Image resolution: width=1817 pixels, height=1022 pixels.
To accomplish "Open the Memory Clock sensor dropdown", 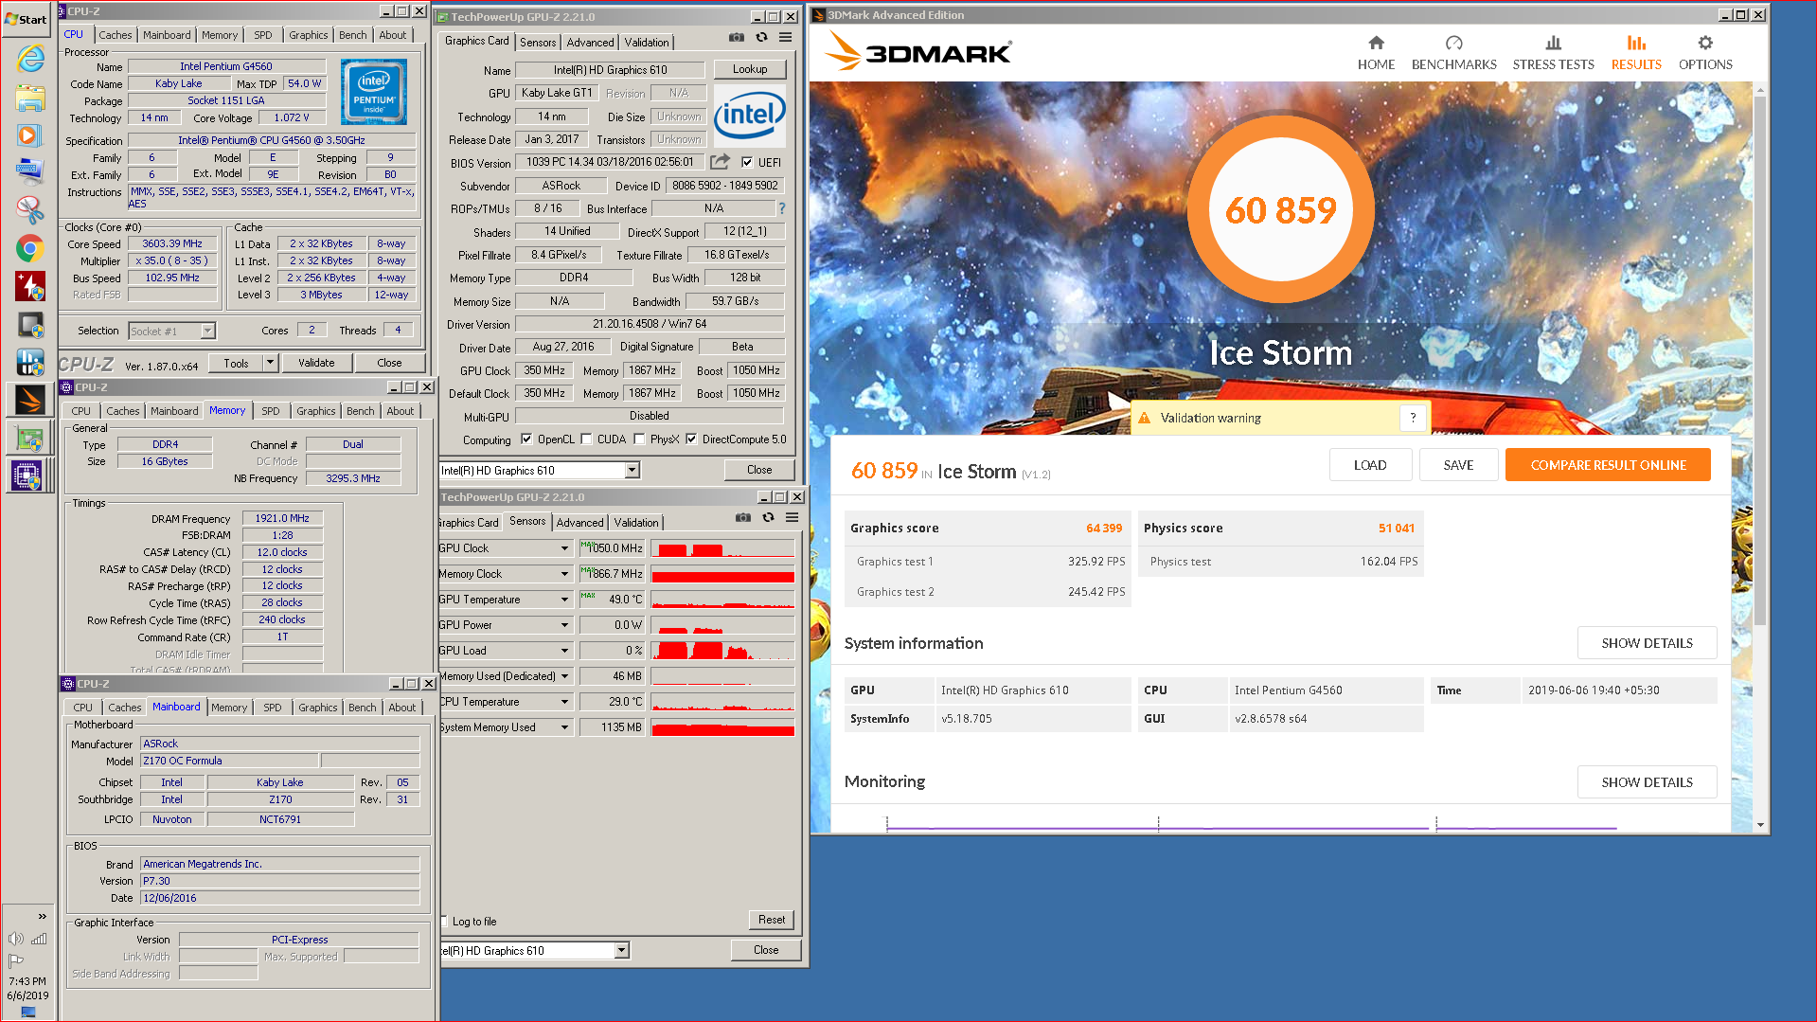I will 565,574.
